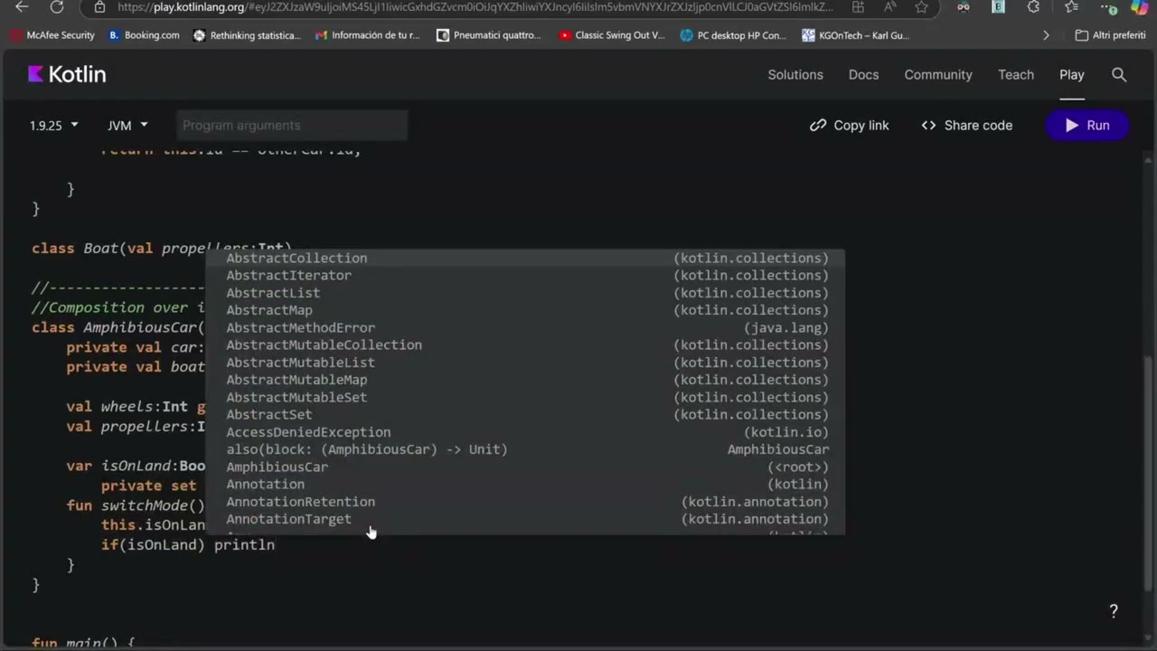1157x651 pixels.
Task: Click the help question mark icon
Action: tap(1114, 611)
